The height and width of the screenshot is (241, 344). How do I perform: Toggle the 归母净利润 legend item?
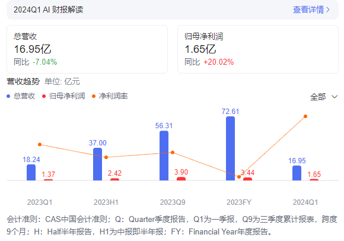pyautogui.click(x=63, y=96)
